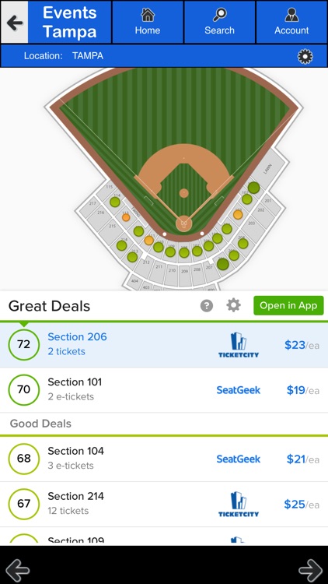Click the Open in App button
The width and height of the screenshot is (328, 584).
pyautogui.click(x=288, y=305)
